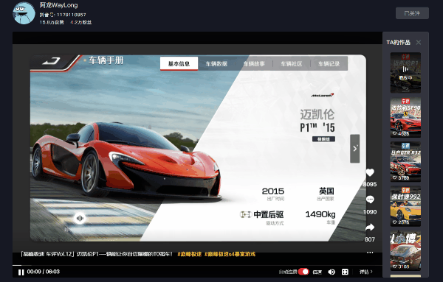Seek using the video progress bar
Image resolution: width=443 pixels, height=282 pixels.
(x=197, y=265)
